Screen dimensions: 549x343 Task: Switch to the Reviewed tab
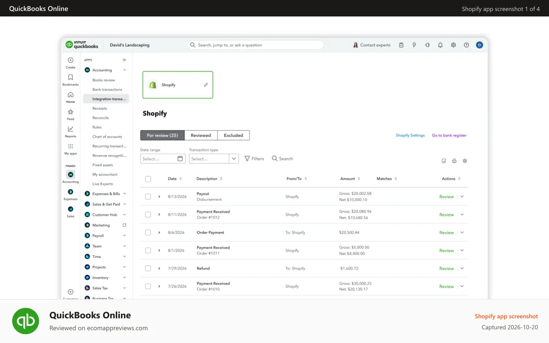coord(201,135)
